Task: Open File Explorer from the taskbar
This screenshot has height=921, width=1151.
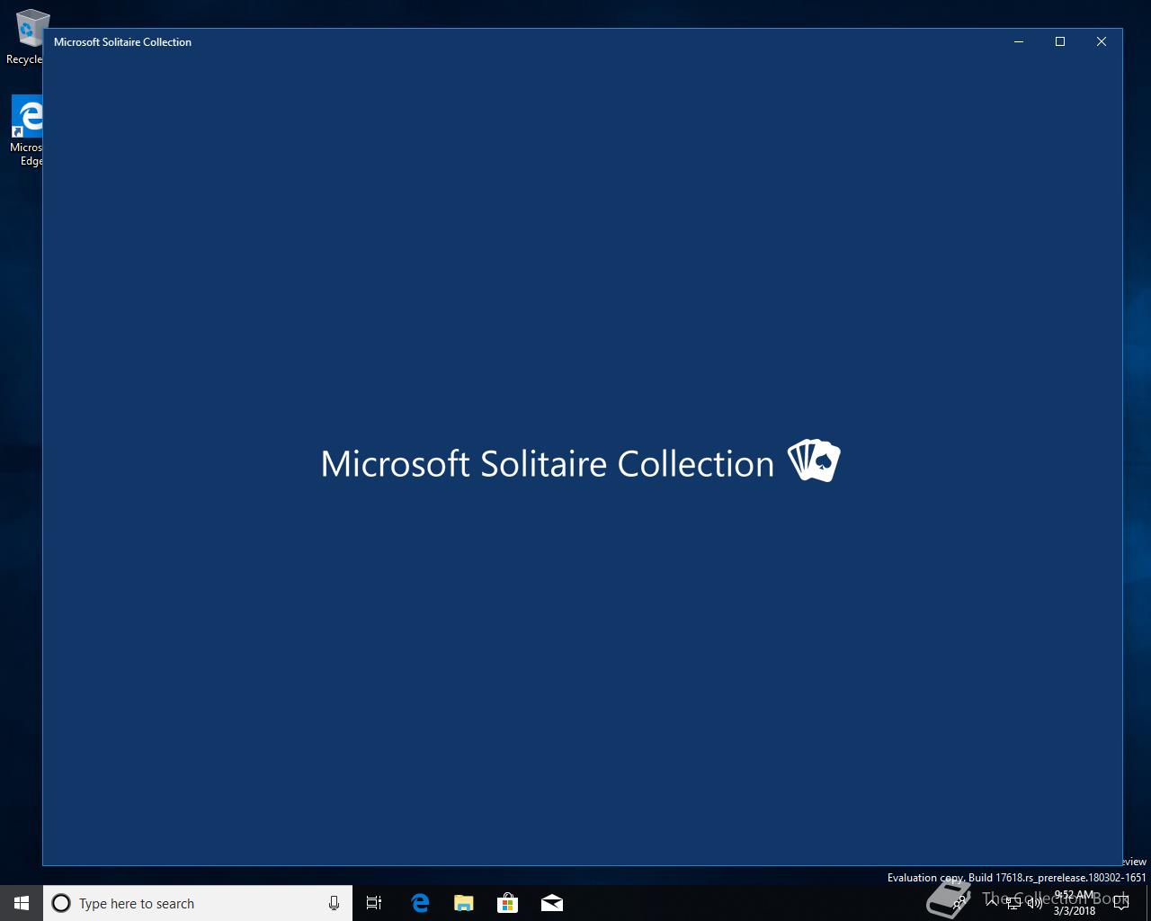Action: (463, 903)
